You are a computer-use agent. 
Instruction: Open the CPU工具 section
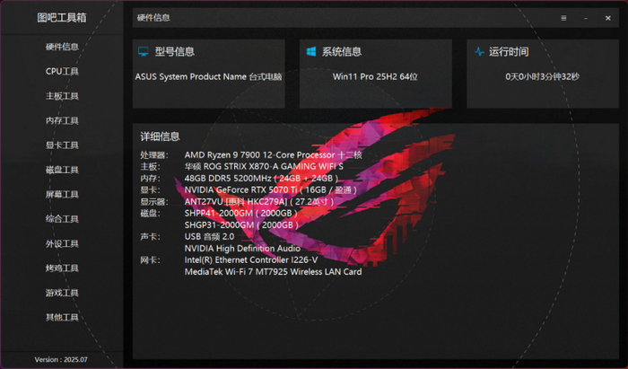62,71
